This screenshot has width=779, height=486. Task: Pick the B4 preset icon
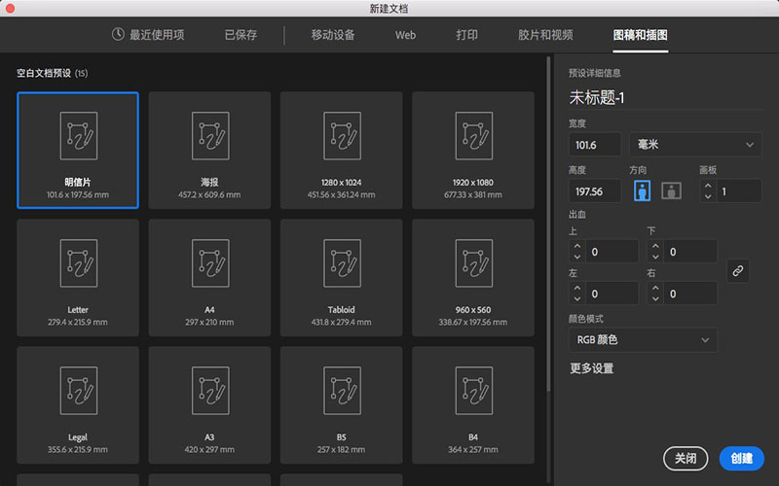(x=474, y=391)
